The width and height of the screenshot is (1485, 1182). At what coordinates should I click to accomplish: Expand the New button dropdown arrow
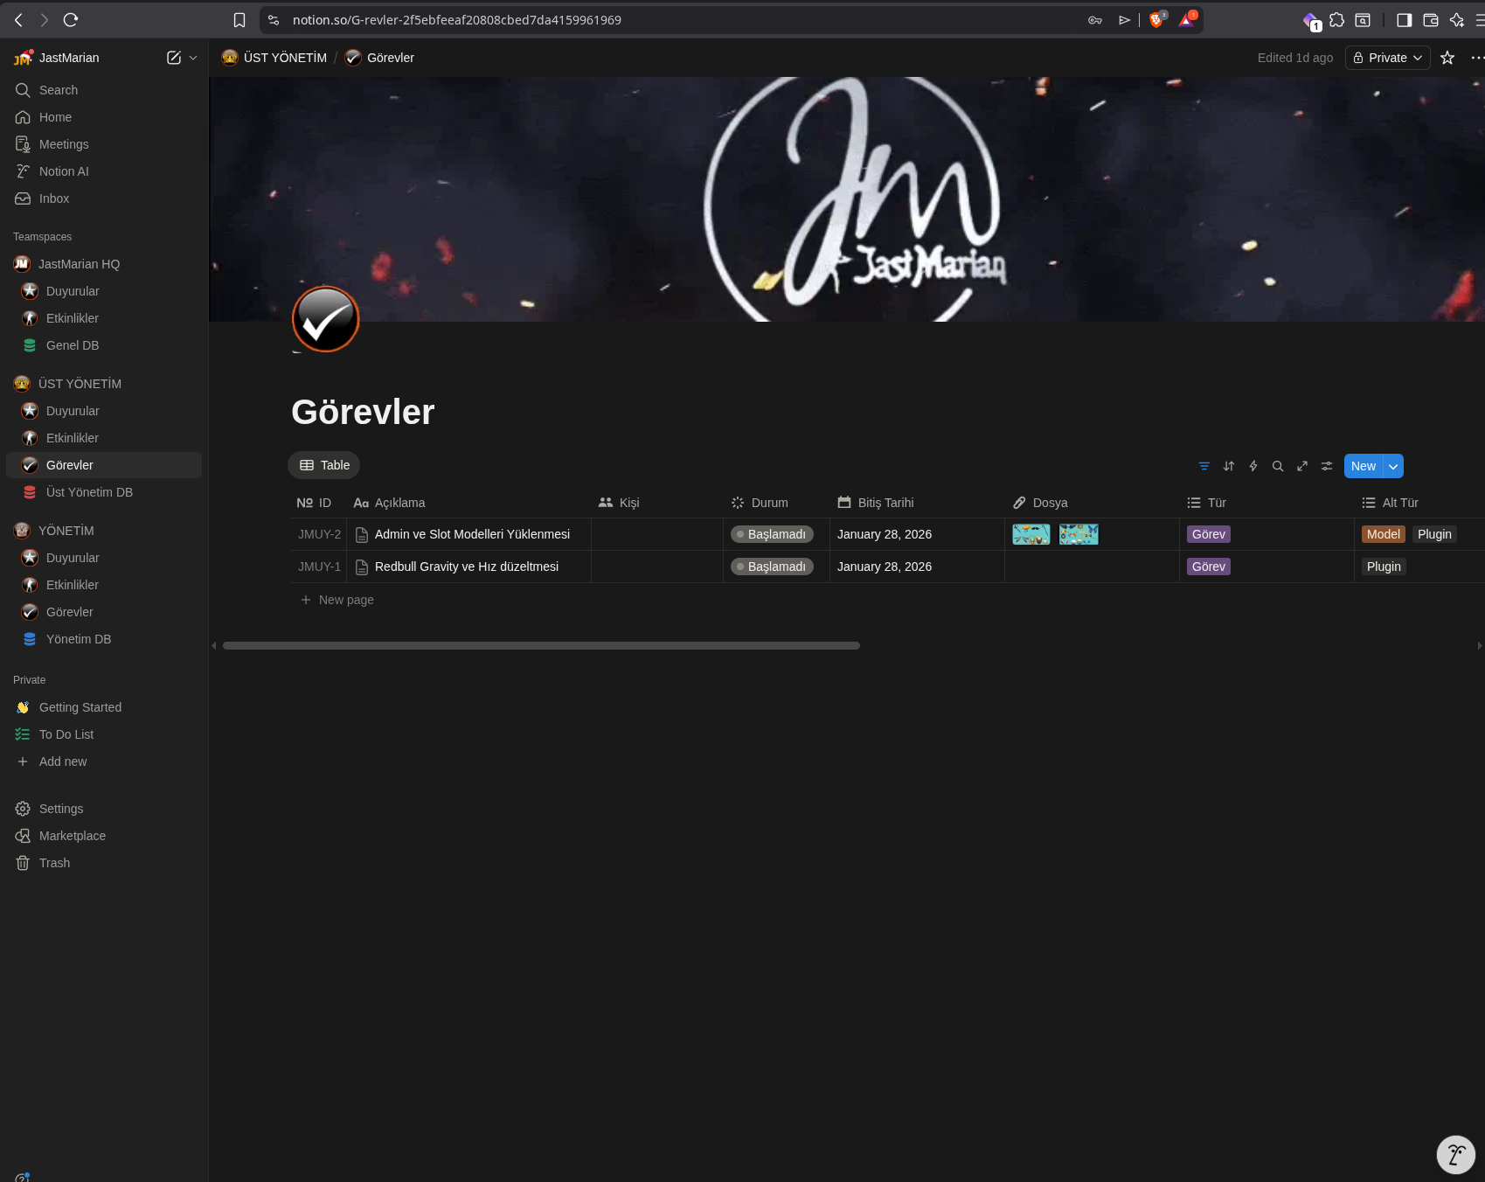pyautogui.click(x=1393, y=466)
